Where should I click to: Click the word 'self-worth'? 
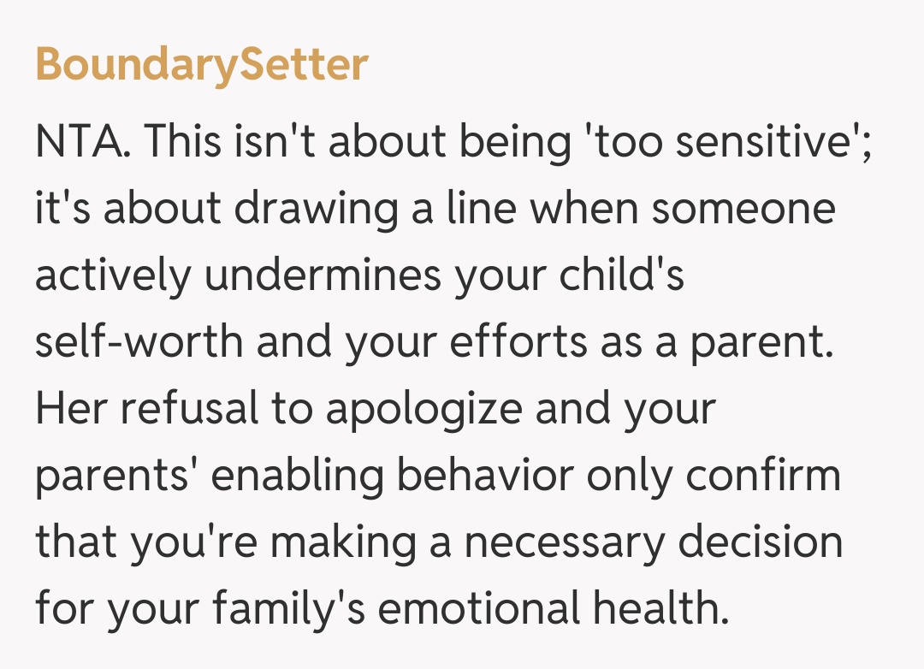click(x=139, y=341)
